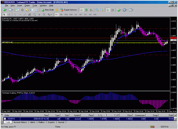Zoom out on the chart

tap(102, 10)
